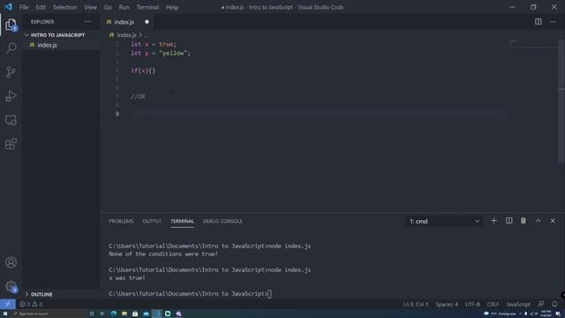Image resolution: width=565 pixels, height=318 pixels.
Task: Open the Windows Start menu
Action: pos(5,314)
